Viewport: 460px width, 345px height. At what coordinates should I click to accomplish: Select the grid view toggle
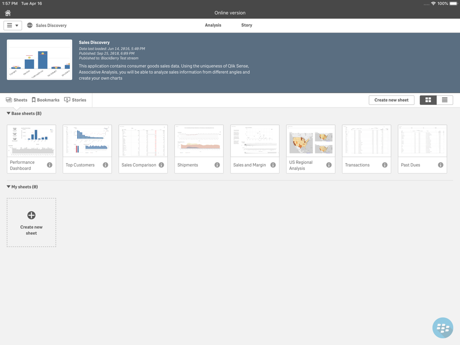[428, 100]
